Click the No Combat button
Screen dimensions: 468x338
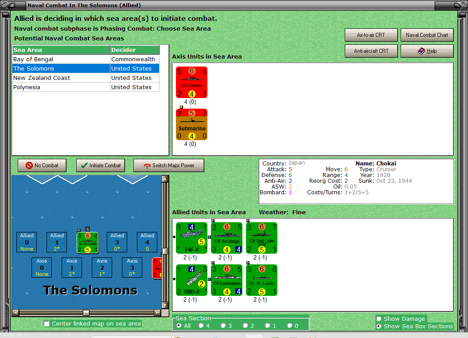(x=42, y=165)
